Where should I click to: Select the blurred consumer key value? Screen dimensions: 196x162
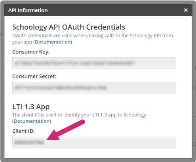74,63
